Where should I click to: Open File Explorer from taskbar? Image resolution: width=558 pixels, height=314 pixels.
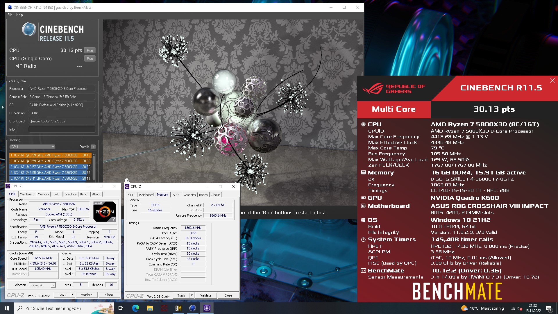(x=150, y=308)
